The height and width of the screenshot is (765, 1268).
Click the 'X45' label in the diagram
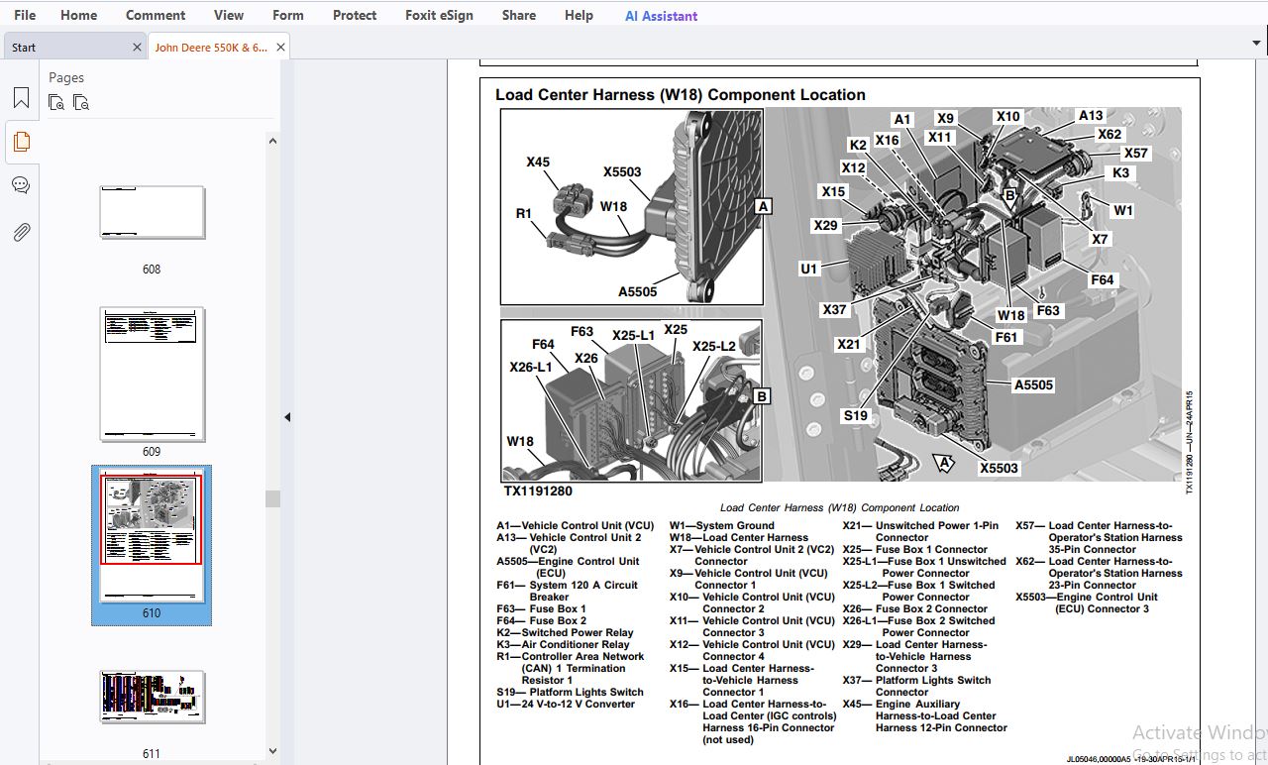(x=538, y=162)
